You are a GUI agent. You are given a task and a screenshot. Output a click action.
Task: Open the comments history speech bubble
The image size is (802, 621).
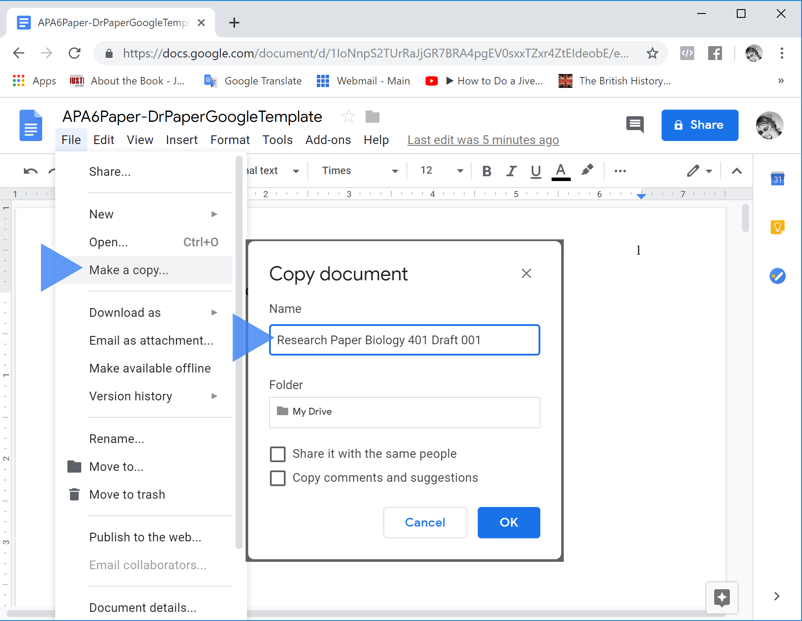pyautogui.click(x=635, y=125)
